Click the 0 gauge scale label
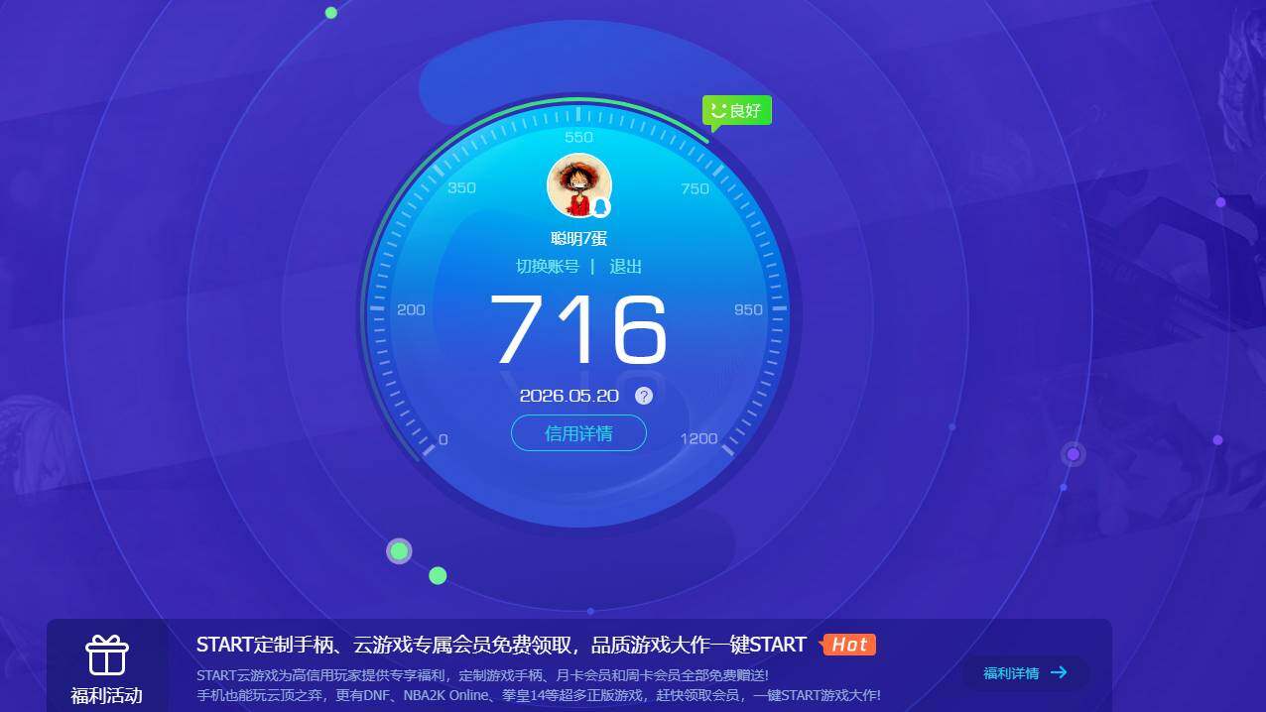This screenshot has width=1266, height=712. pyautogui.click(x=443, y=439)
